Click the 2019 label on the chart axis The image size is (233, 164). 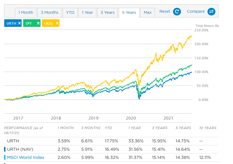(94, 118)
